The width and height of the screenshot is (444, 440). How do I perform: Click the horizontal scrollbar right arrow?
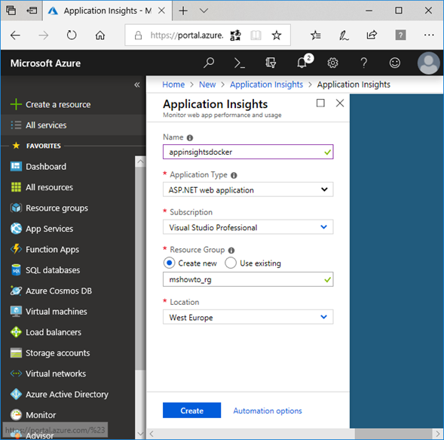point(438,434)
